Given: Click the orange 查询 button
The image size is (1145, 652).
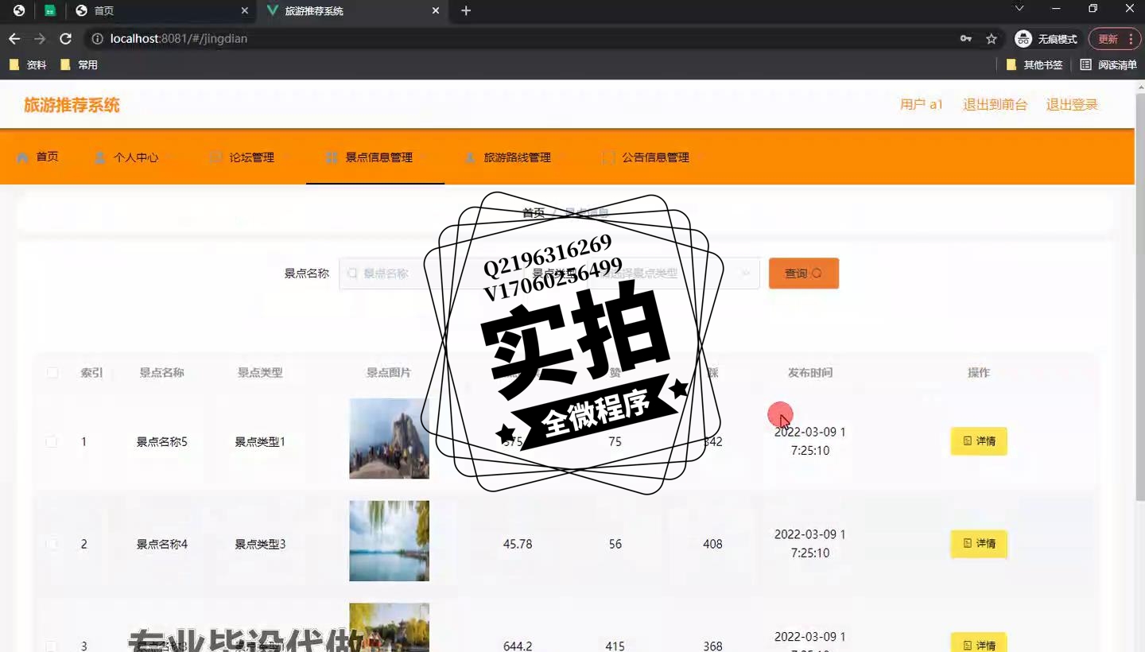Looking at the screenshot, I should [804, 274].
